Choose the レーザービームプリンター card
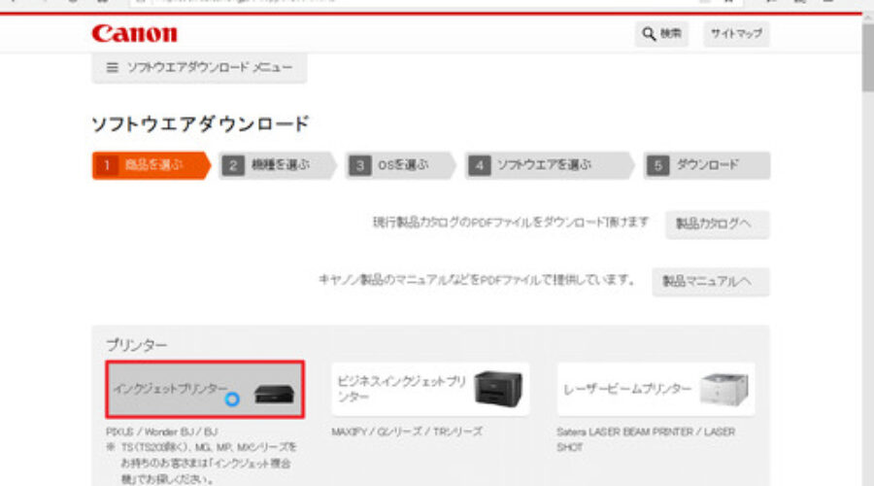The width and height of the screenshot is (874, 486). [x=656, y=390]
